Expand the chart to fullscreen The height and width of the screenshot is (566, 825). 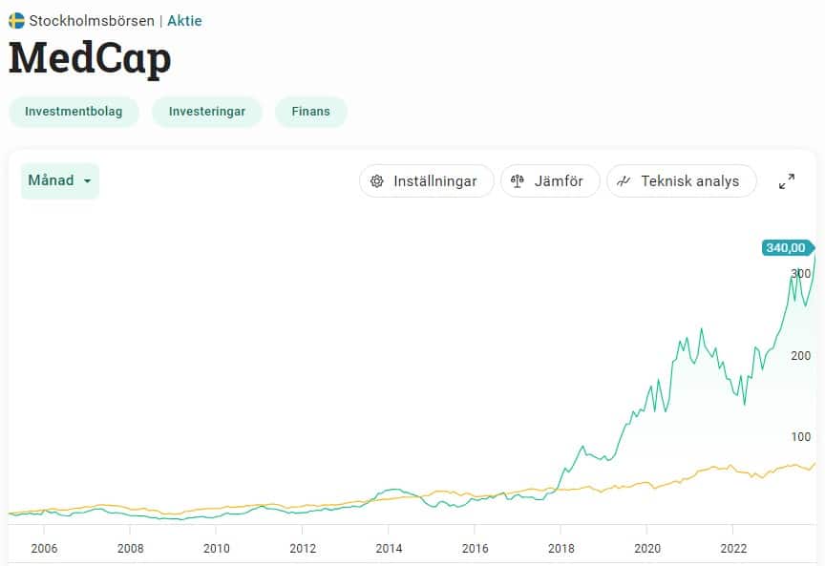787,181
